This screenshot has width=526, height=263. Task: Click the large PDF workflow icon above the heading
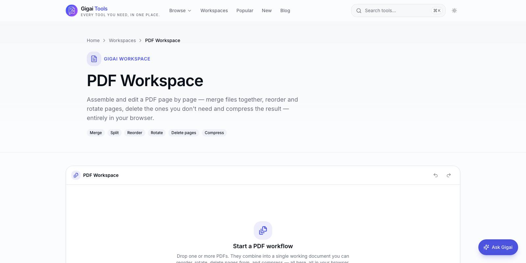tap(263, 230)
